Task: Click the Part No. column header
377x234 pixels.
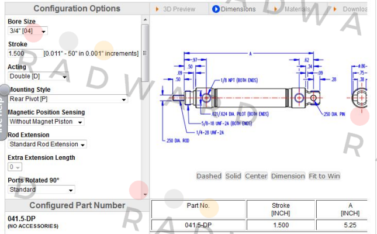Action: 198,209
